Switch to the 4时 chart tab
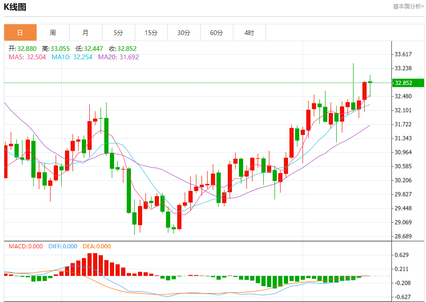 pos(249,33)
